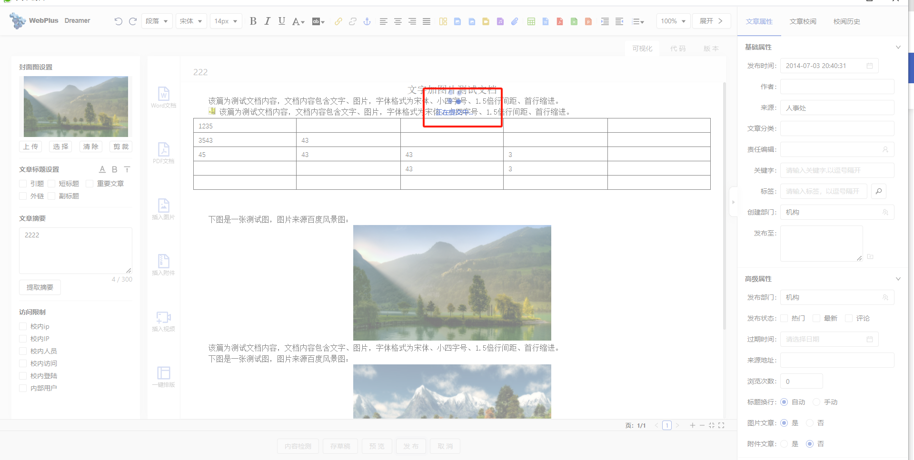Viewport: 914px width, 460px height.
Task: Click the purple music file icon
Action: (500, 21)
